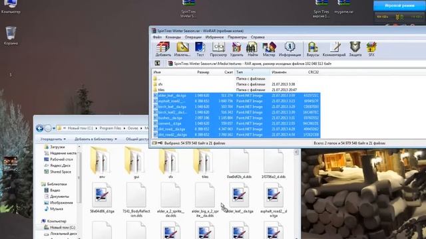Select bushes__da.tga in the WinRAR list

pos(236,118)
